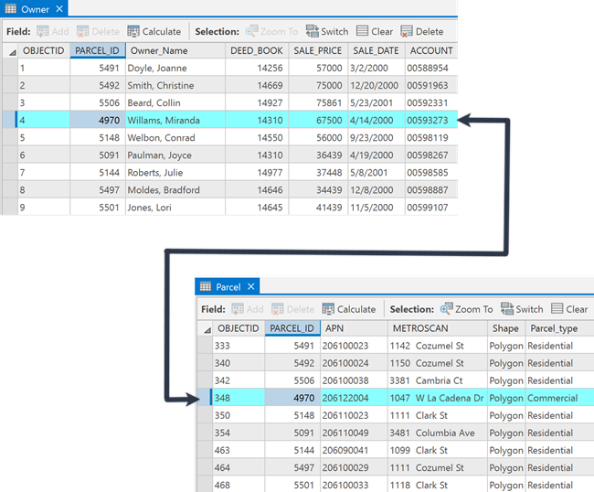Click SALE_PRICE column header in Owner table

(317, 50)
